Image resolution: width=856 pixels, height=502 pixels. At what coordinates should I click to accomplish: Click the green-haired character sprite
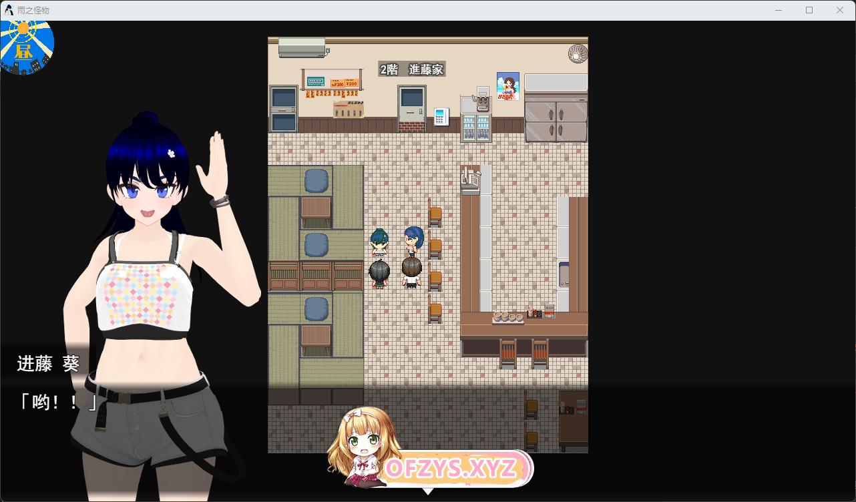click(379, 242)
